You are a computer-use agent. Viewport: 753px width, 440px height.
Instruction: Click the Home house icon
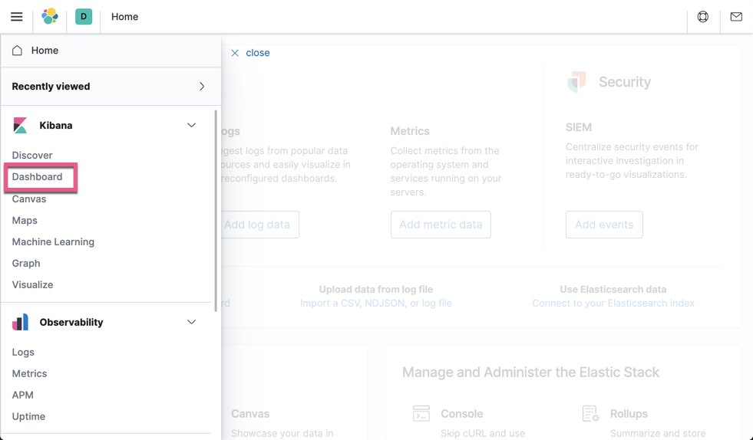tap(18, 51)
